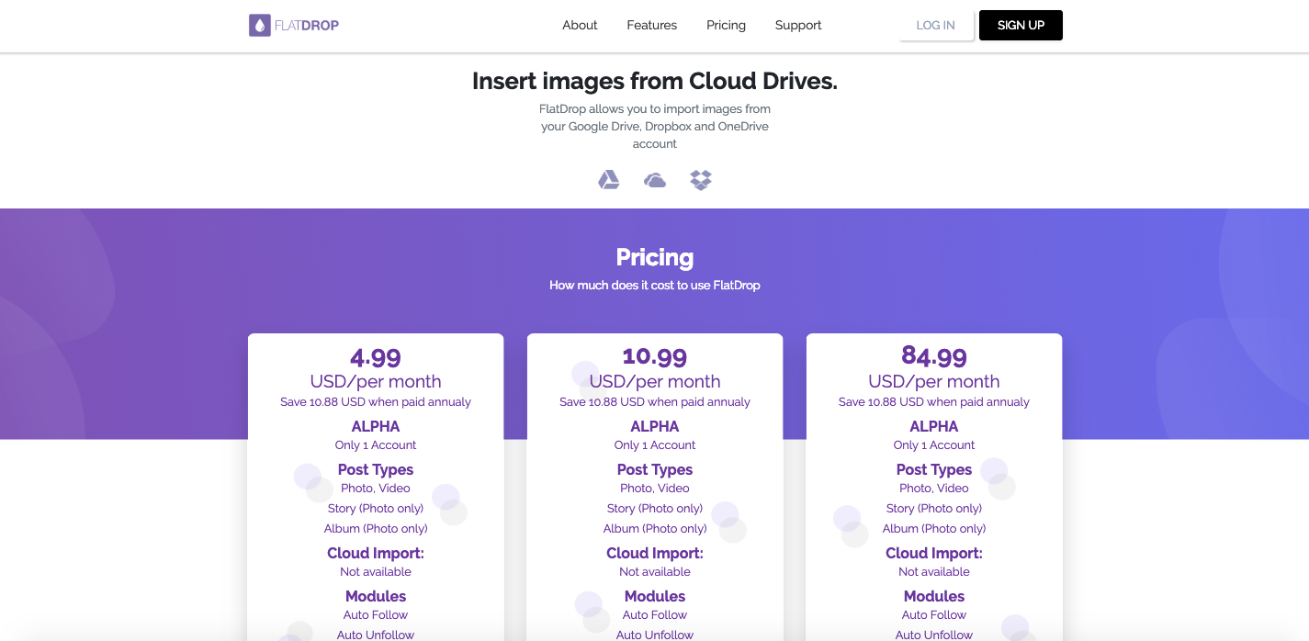This screenshot has height=641, width=1309.
Task: Click ALPHA in the 4.99 card
Action: (x=376, y=426)
